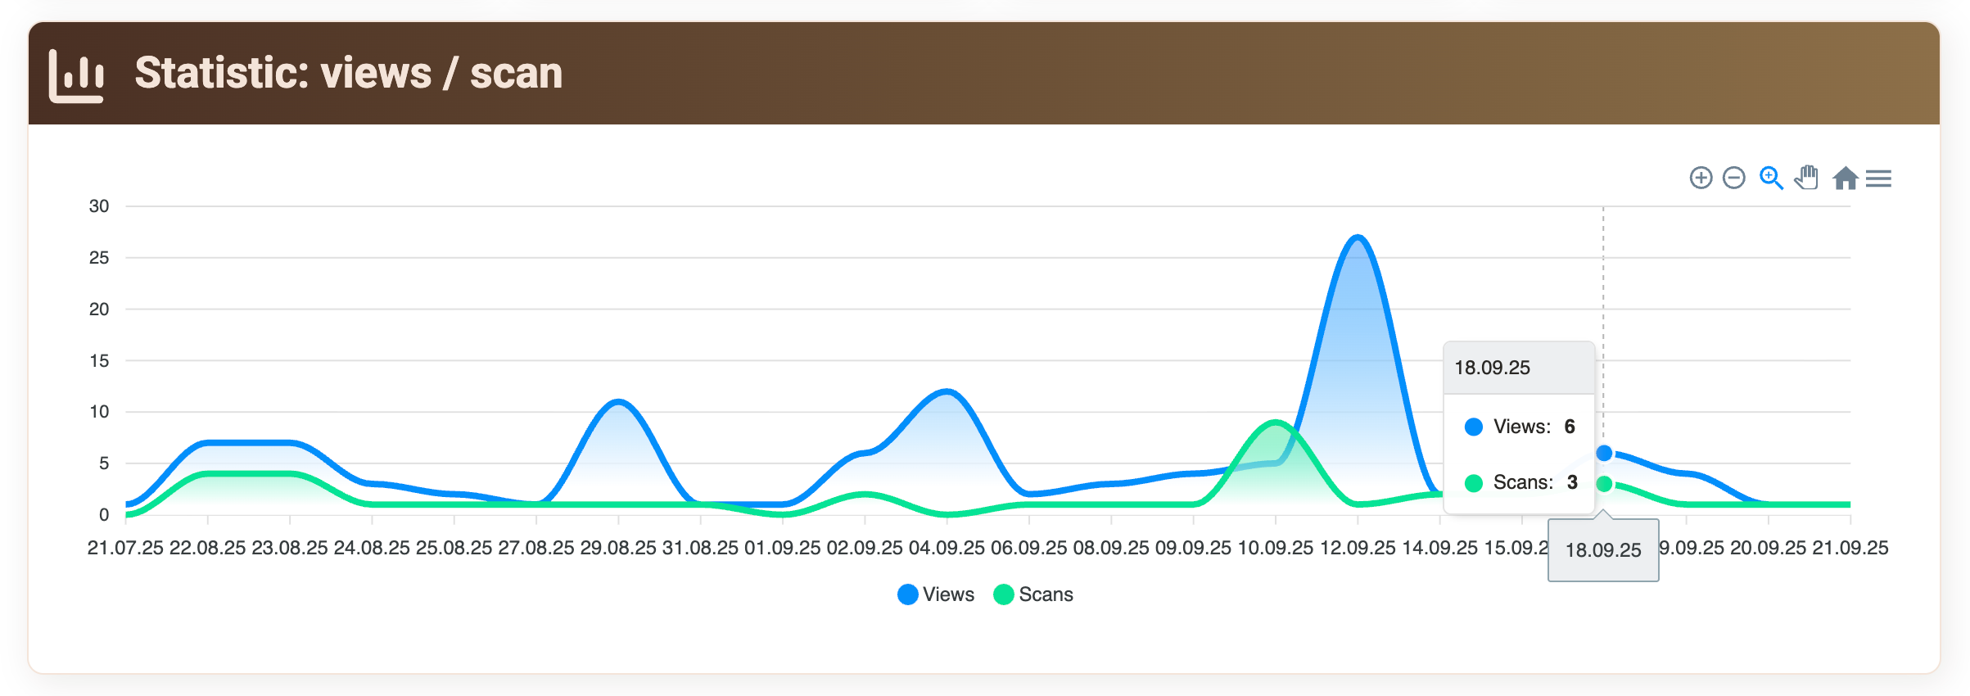Click the blue dot beside Views: 6
This screenshot has height=696, width=1970.
pos(1473,427)
